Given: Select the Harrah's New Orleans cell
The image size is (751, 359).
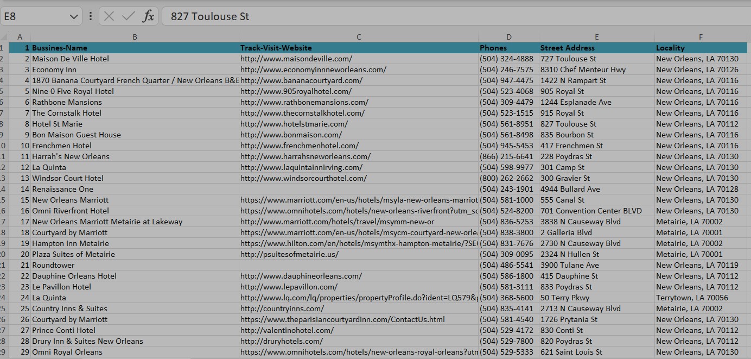Looking at the screenshot, I should tap(135, 156).
